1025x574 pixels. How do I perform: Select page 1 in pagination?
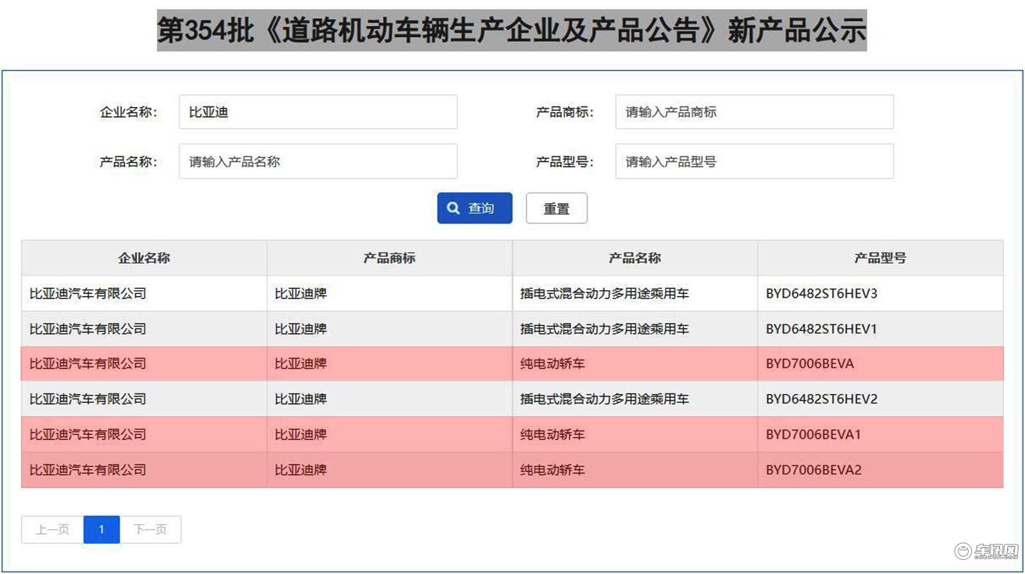(x=101, y=530)
